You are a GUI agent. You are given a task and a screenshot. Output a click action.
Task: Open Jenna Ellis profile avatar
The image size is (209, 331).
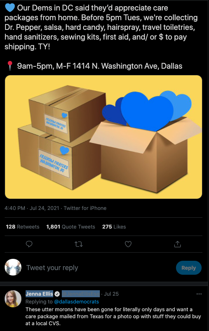pos(13,299)
